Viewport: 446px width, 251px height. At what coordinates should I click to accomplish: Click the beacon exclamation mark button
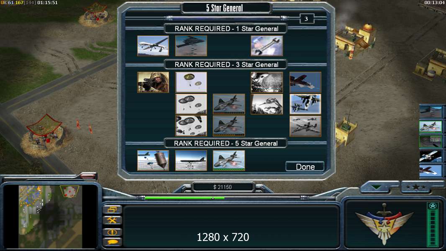click(x=113, y=232)
